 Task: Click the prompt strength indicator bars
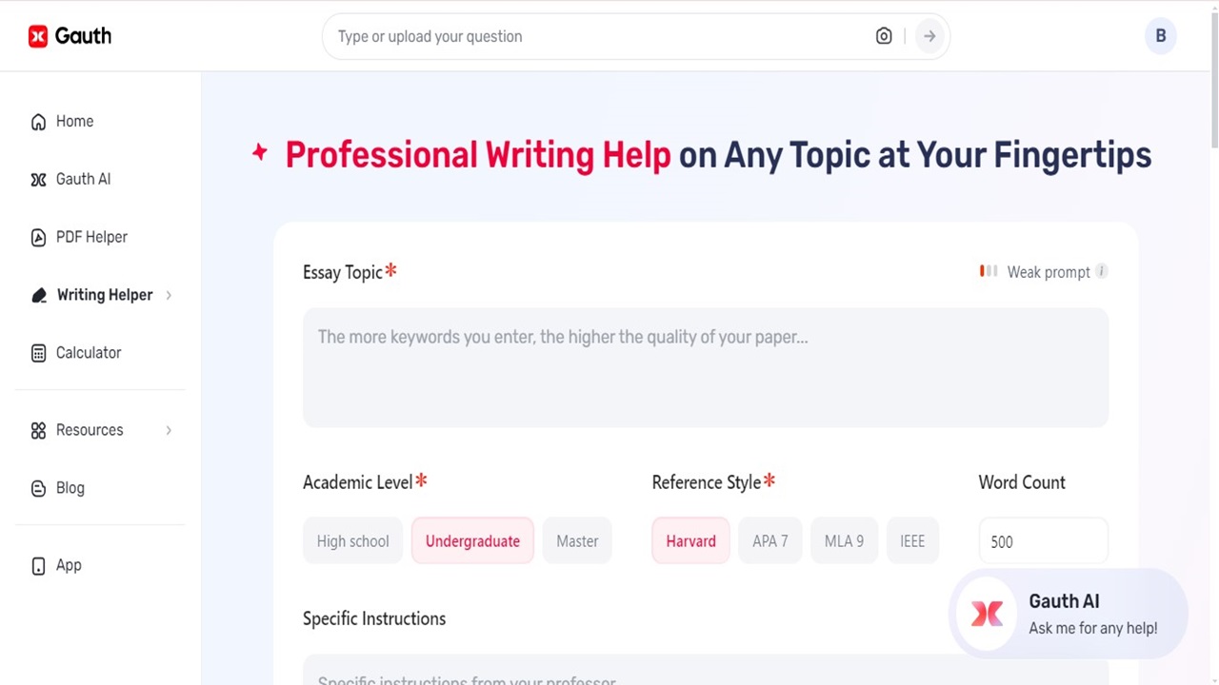point(988,271)
